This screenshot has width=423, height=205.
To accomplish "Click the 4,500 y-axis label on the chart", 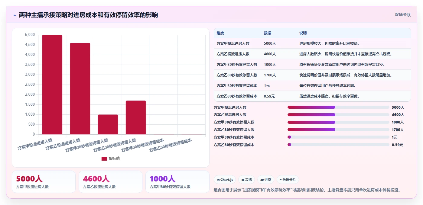I will click(x=30, y=45).
